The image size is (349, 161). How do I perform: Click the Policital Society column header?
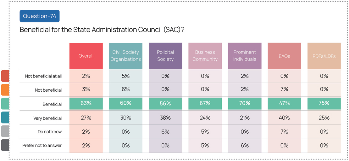(165, 56)
